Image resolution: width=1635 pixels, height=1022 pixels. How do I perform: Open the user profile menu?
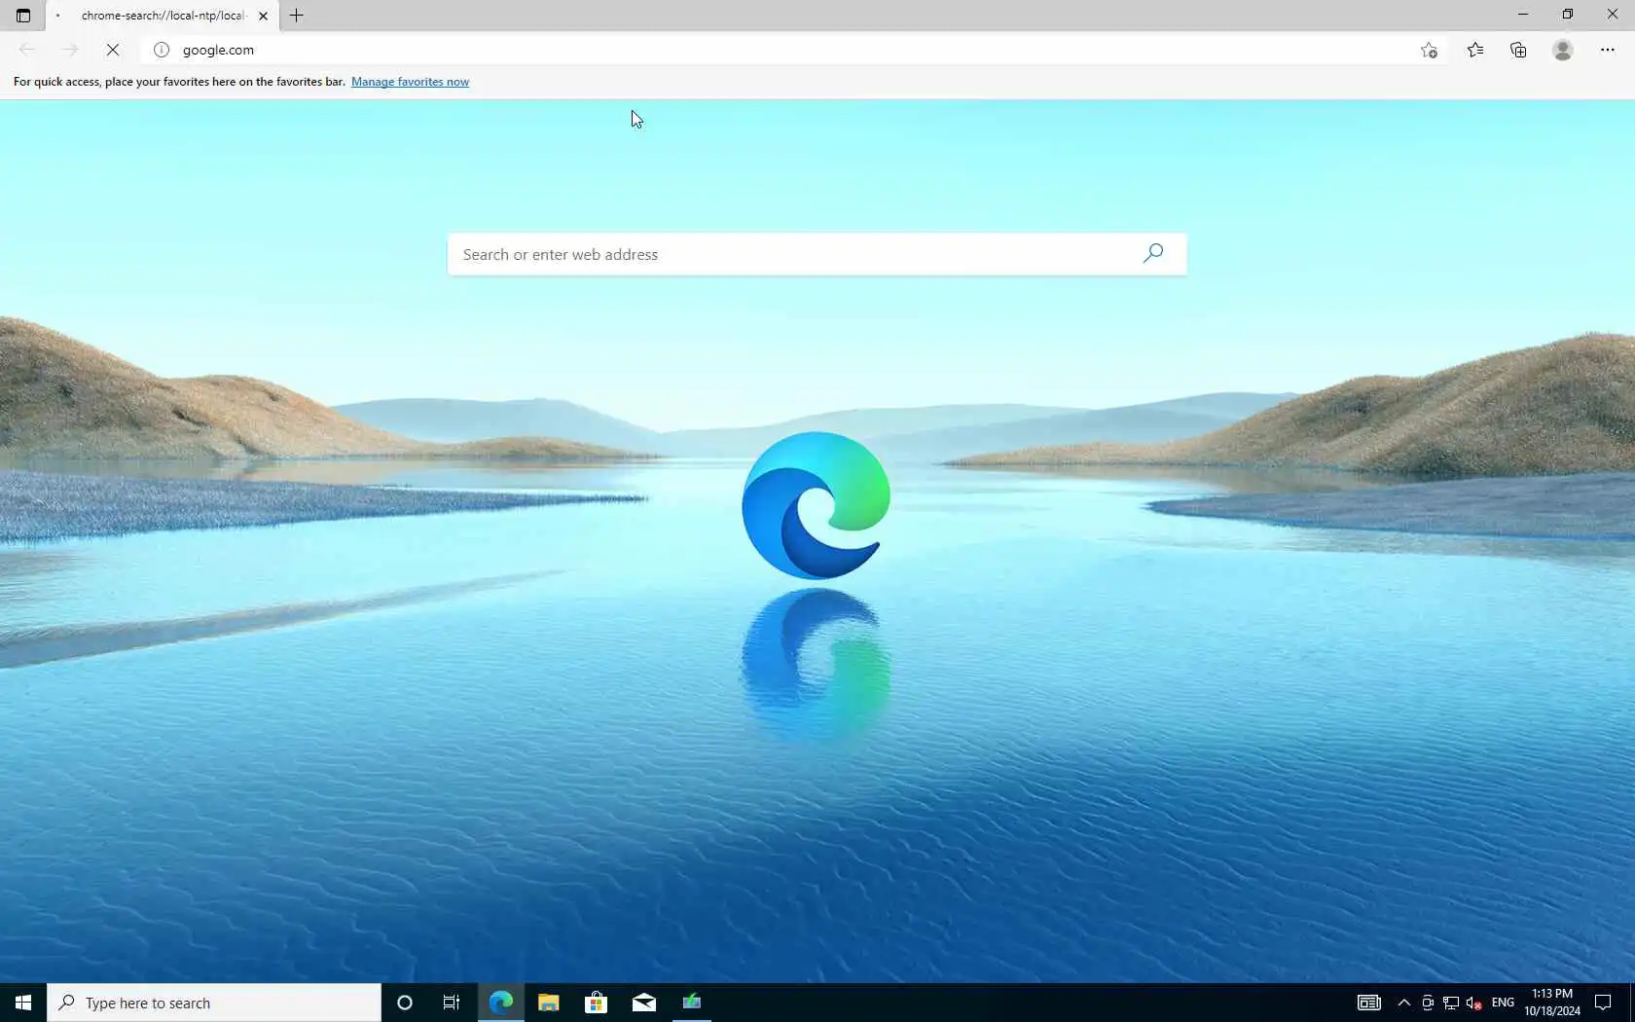click(1563, 50)
